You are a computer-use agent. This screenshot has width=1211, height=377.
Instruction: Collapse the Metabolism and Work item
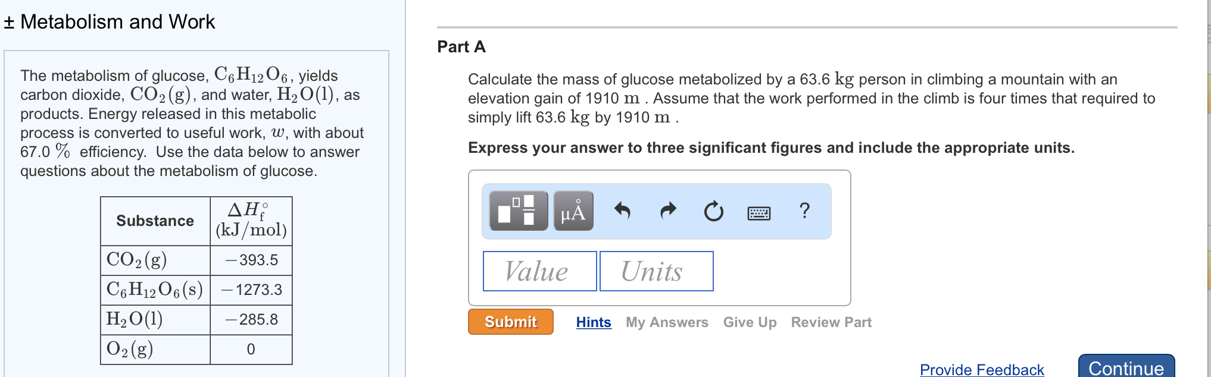click(x=10, y=22)
